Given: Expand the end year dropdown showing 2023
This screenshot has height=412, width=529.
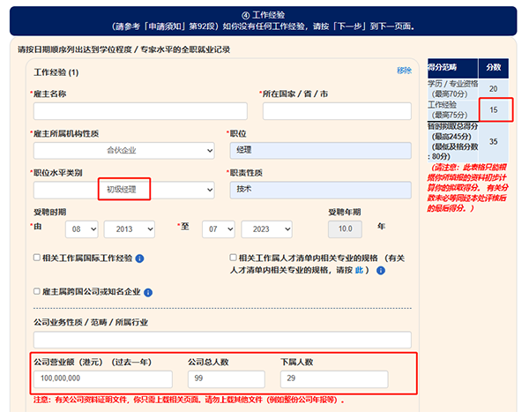Looking at the screenshot, I should tap(272, 229).
